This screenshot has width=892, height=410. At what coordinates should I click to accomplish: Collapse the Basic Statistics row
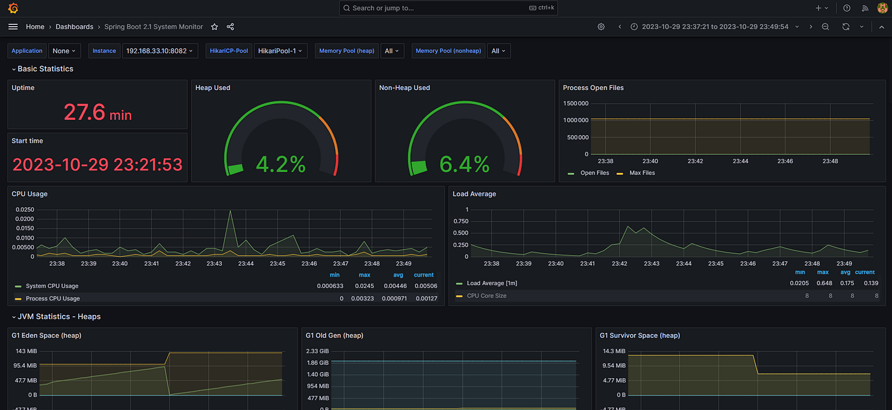pyautogui.click(x=42, y=69)
